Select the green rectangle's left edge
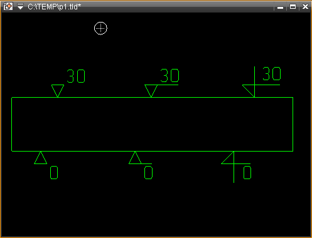Image resolution: width=312 pixels, height=238 pixels. tap(12, 124)
